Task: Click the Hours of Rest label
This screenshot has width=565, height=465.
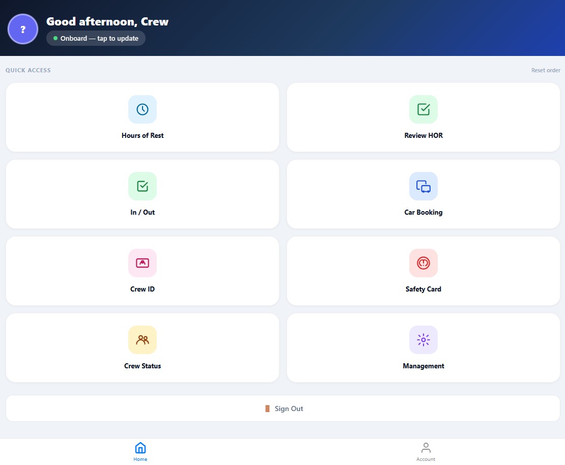Action: (x=143, y=135)
